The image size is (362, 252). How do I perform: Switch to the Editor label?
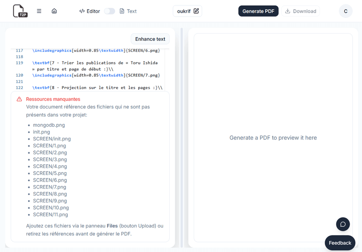click(93, 11)
